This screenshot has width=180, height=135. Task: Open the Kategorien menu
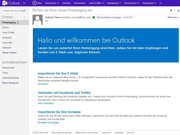(149, 3)
